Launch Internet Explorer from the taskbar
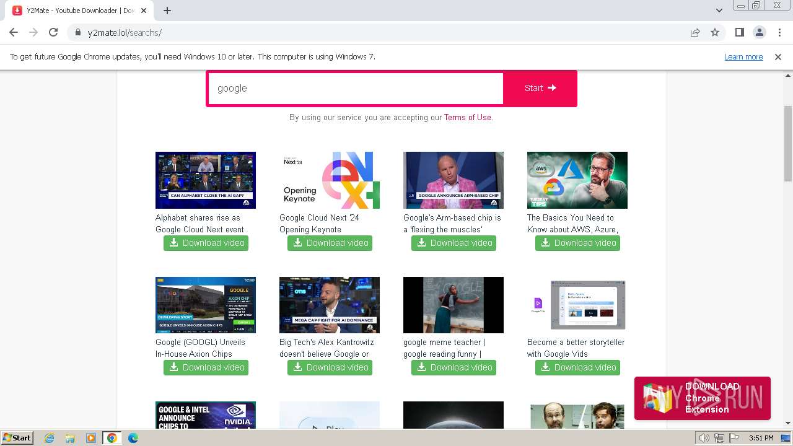This screenshot has height=446, width=793. point(50,438)
